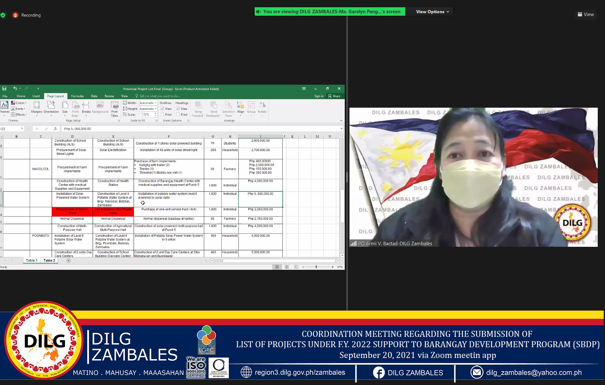This screenshot has height=385, width=605.
Task: Click the Insert Function fx icon
Action: coord(55,129)
